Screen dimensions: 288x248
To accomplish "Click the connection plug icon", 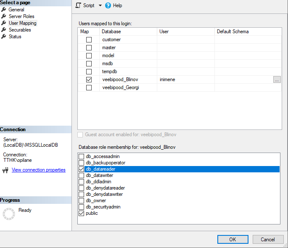I will (x=5, y=170).
